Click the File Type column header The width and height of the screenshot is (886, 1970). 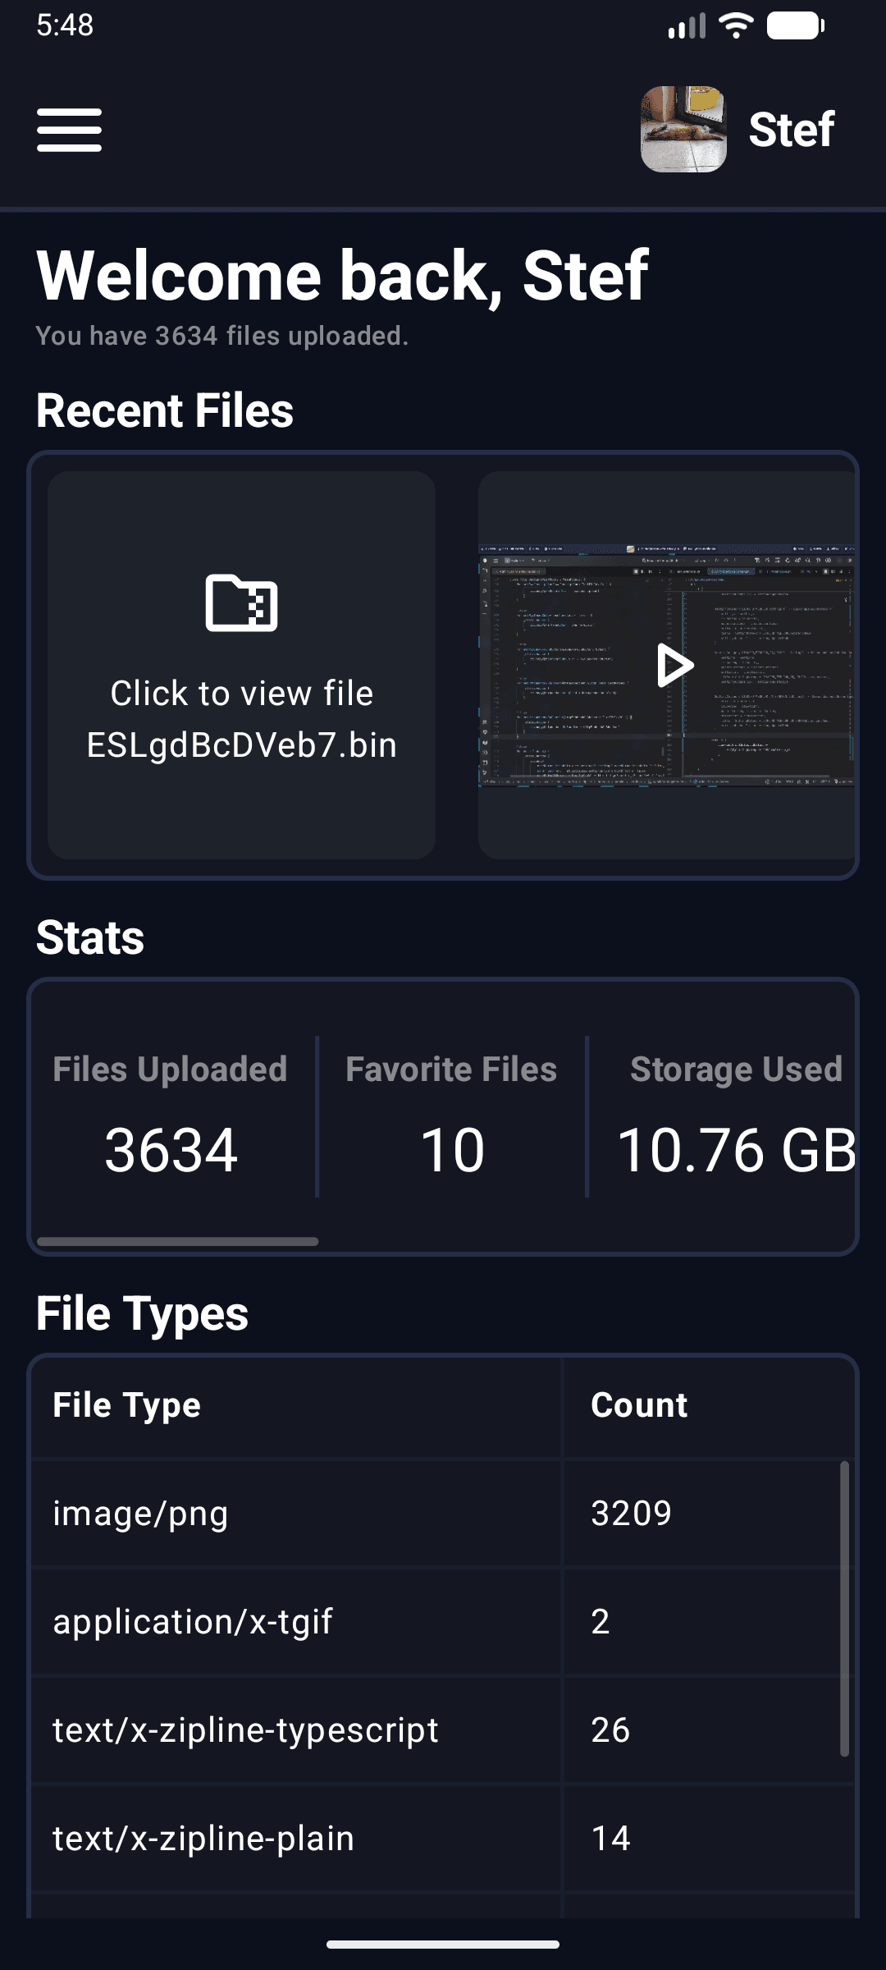(x=127, y=1405)
